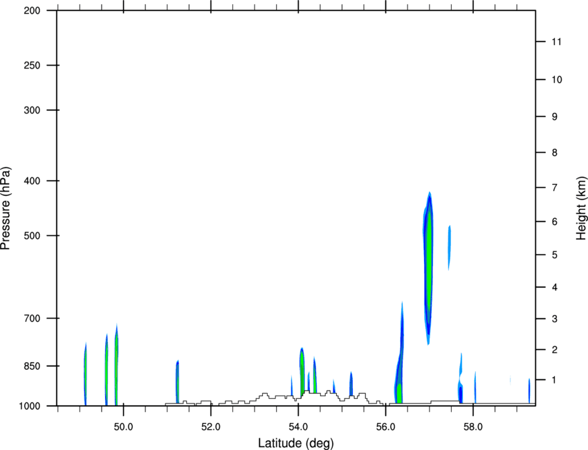Click the 9 km height label
This screenshot has height=450, width=588.
[x=555, y=117]
